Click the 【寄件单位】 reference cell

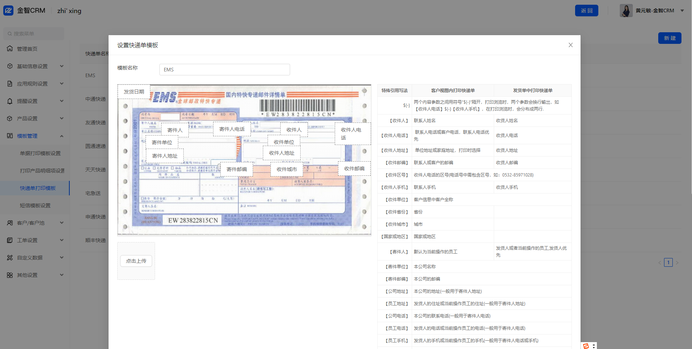395,267
